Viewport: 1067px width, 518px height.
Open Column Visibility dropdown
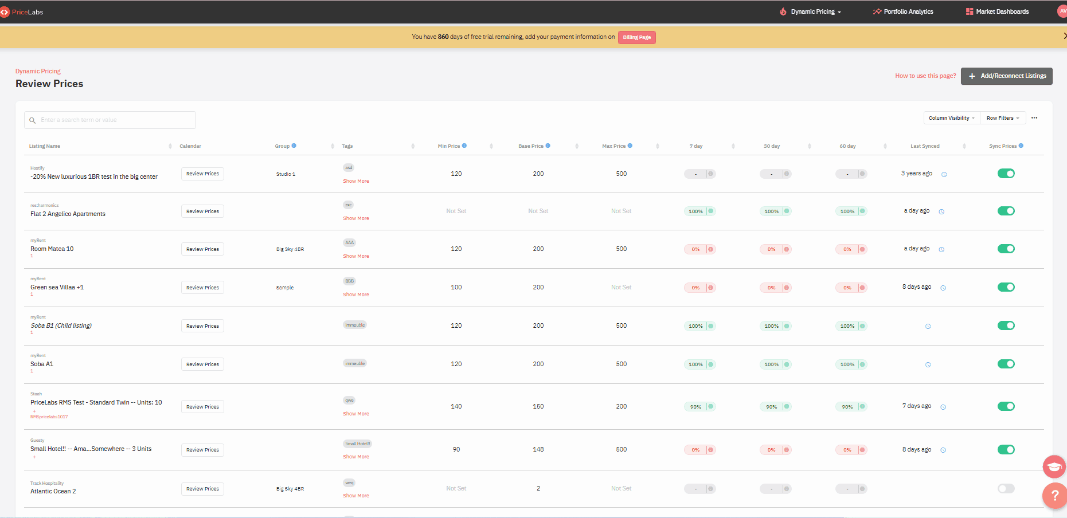click(x=952, y=118)
